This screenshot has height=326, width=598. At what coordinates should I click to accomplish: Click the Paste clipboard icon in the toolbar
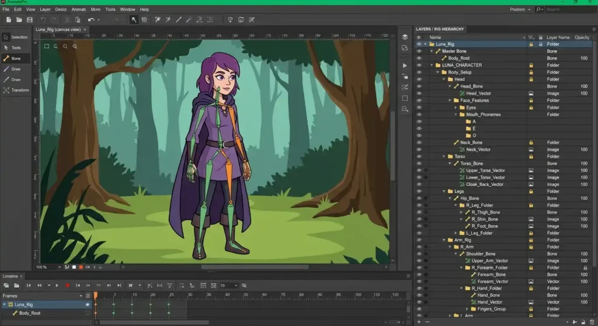point(78,20)
